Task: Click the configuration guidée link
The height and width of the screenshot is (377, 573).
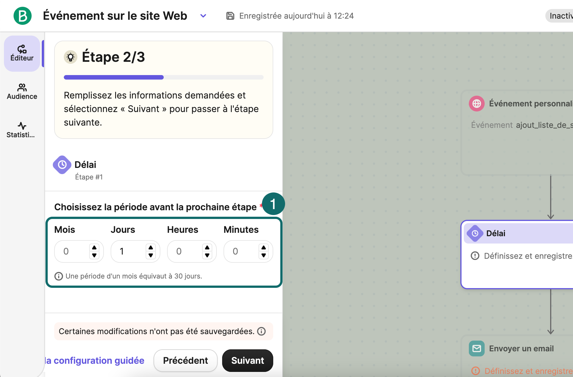Action: coord(95,361)
